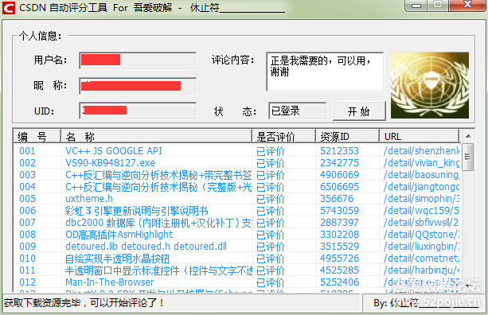This screenshot has height=315, width=488.
Task: Click 已评价 status in row 001
Action: (271, 151)
